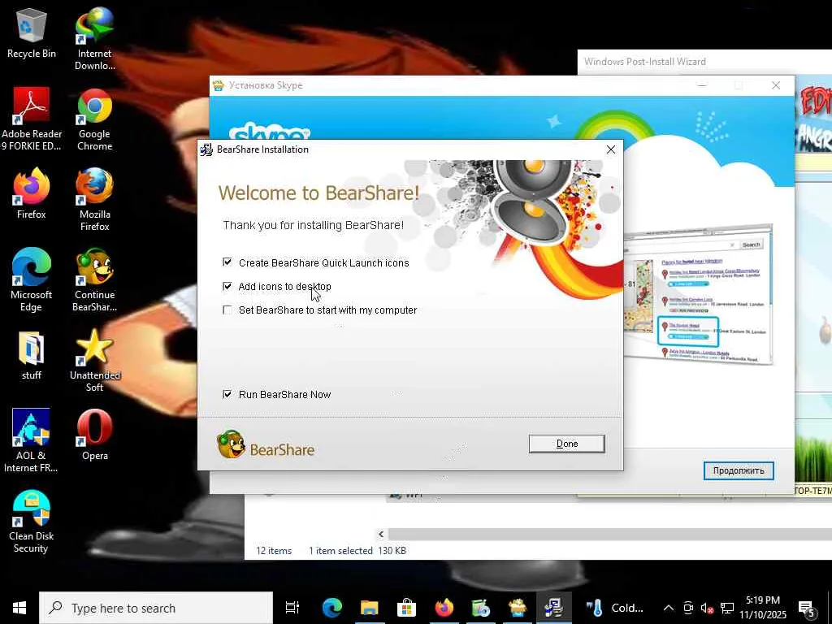Click the sixth taskbar icon after Firefox

pyautogui.click(x=481, y=608)
